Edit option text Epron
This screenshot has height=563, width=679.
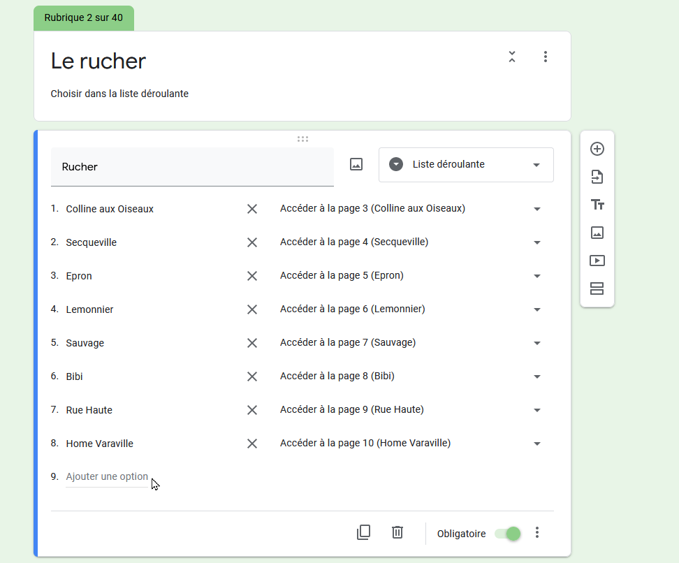79,276
